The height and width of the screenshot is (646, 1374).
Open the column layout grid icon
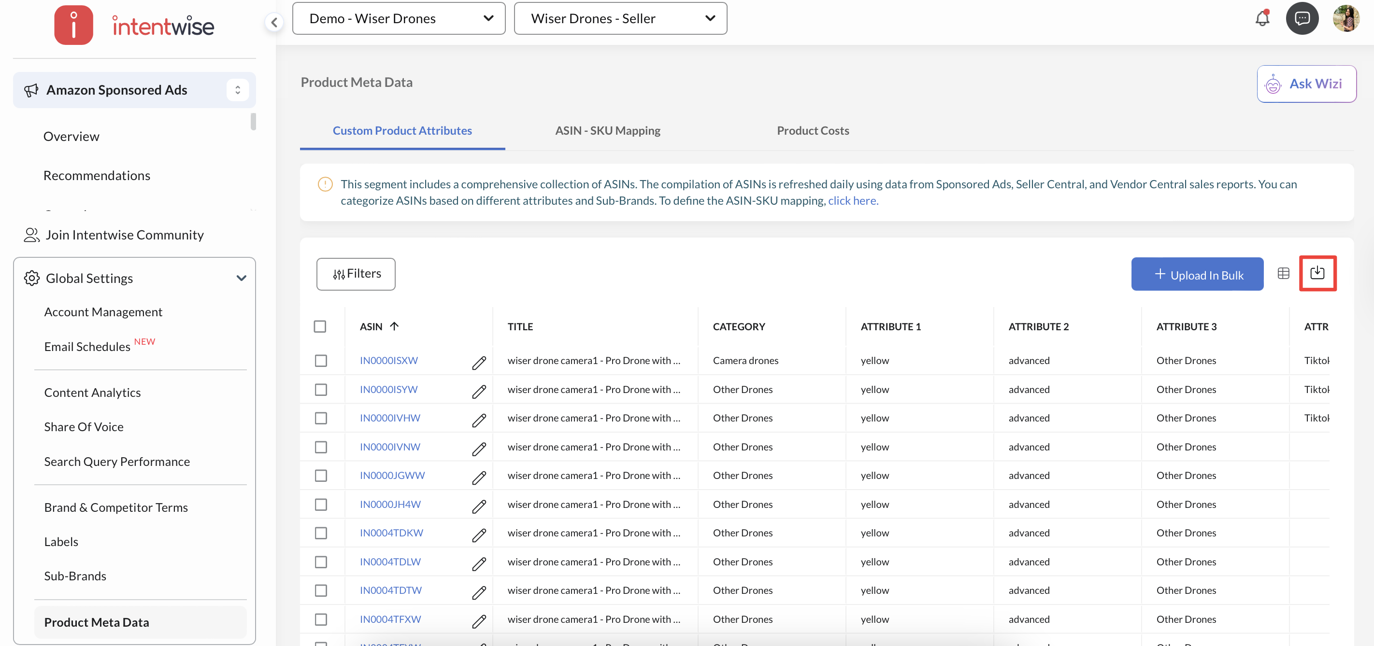point(1283,273)
